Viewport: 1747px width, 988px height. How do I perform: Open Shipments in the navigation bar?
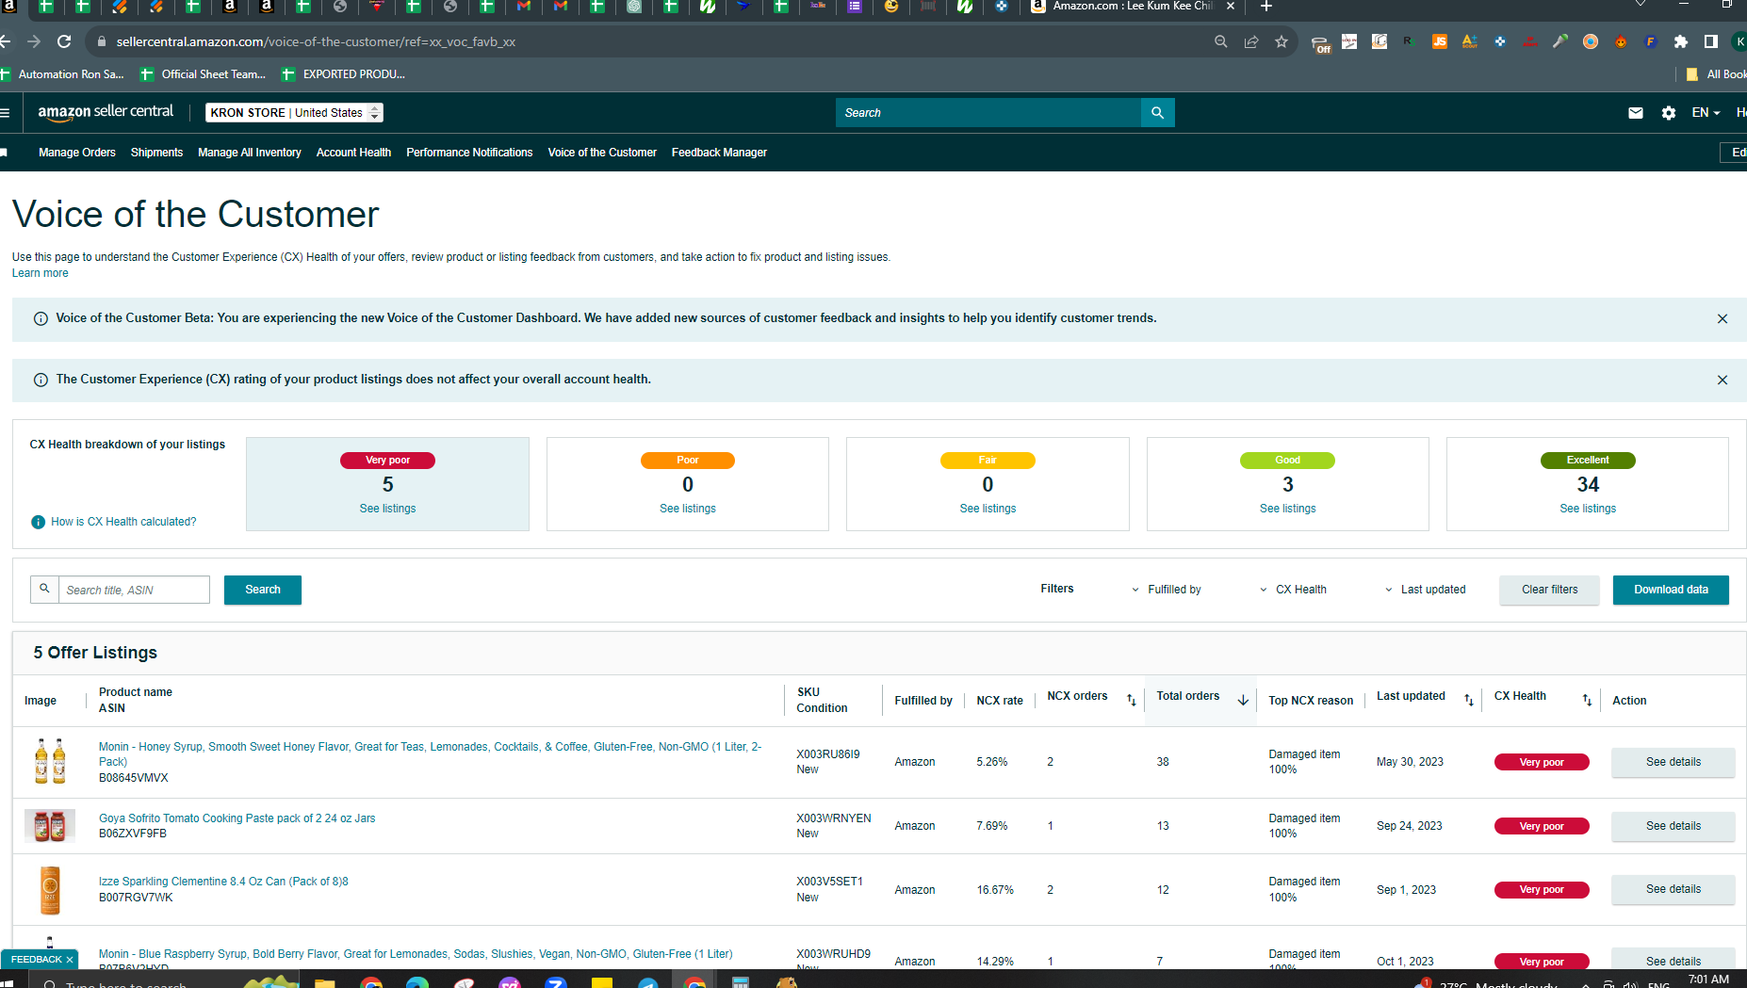click(x=156, y=153)
